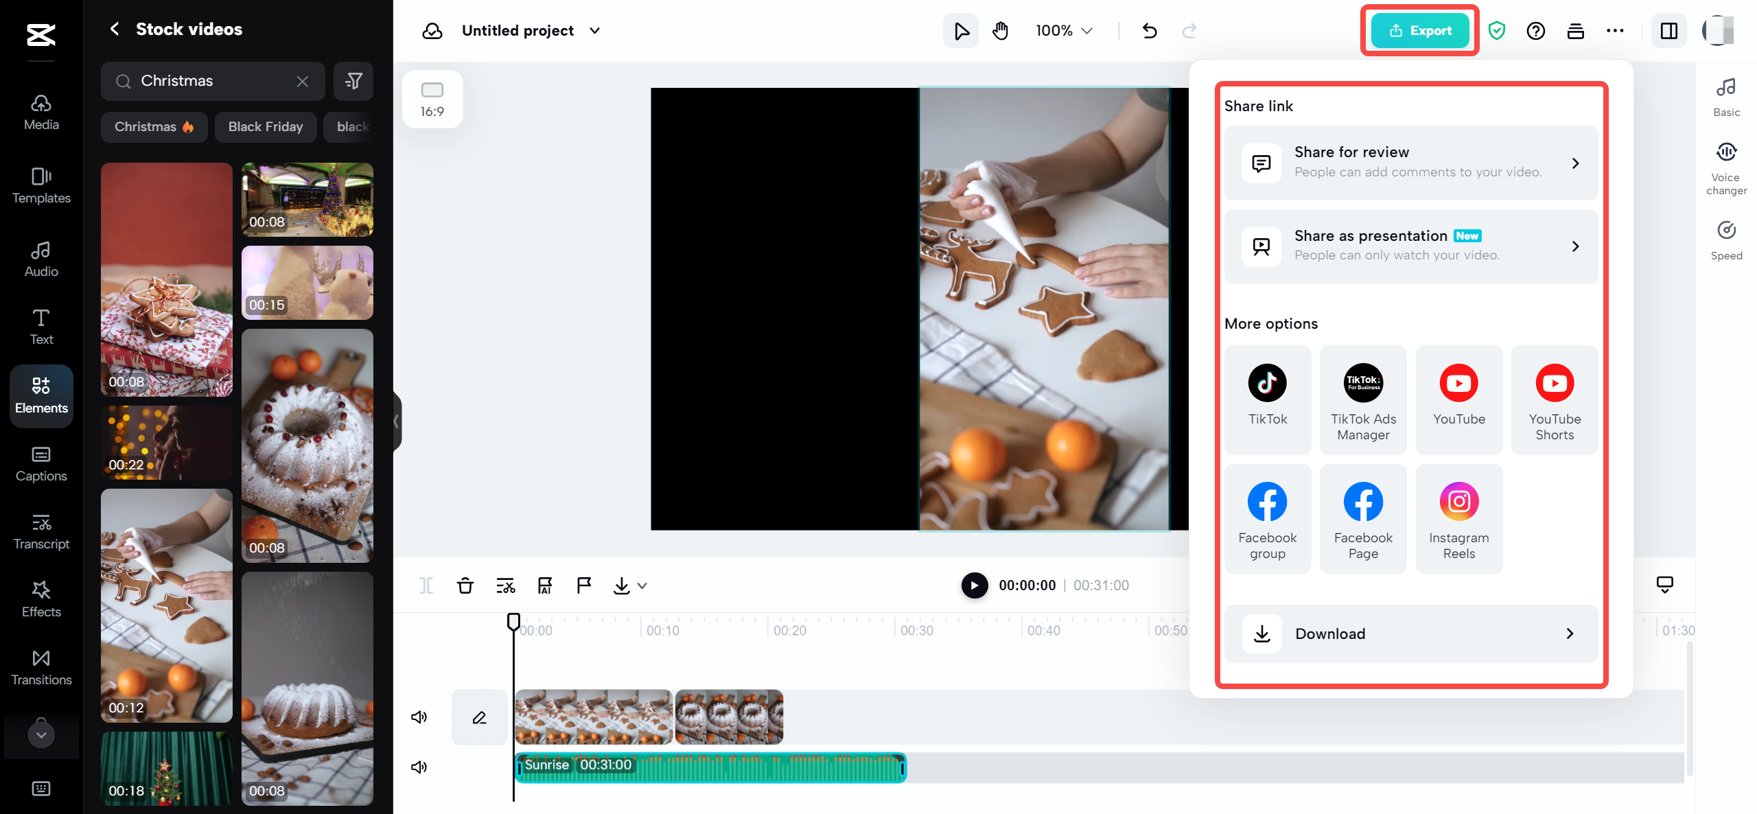Image resolution: width=1757 pixels, height=814 pixels.
Task: Click the smart split scissors icon
Action: pos(504,586)
